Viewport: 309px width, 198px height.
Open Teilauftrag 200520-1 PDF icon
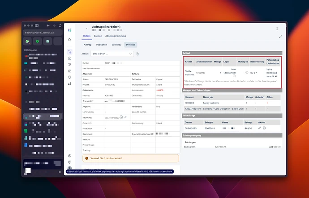click(x=264, y=128)
